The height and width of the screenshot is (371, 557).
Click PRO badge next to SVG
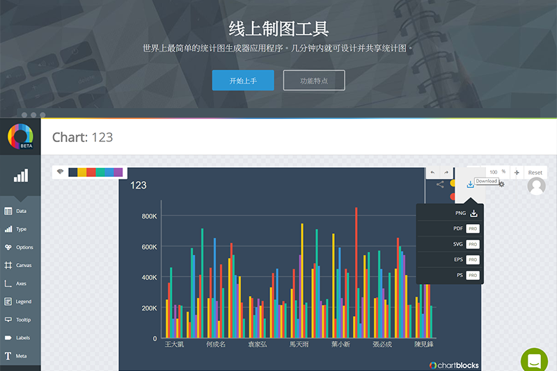[473, 244]
